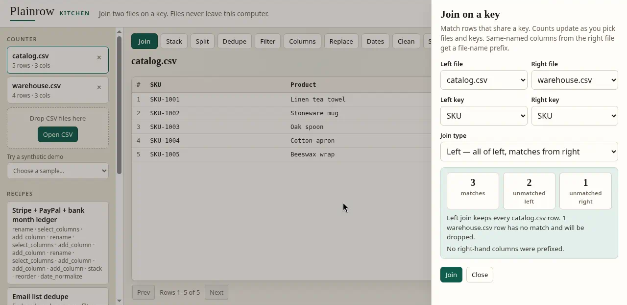Click the scroll down arrow in the sidebar
Screen dimensions: 627x305
tap(119, 300)
